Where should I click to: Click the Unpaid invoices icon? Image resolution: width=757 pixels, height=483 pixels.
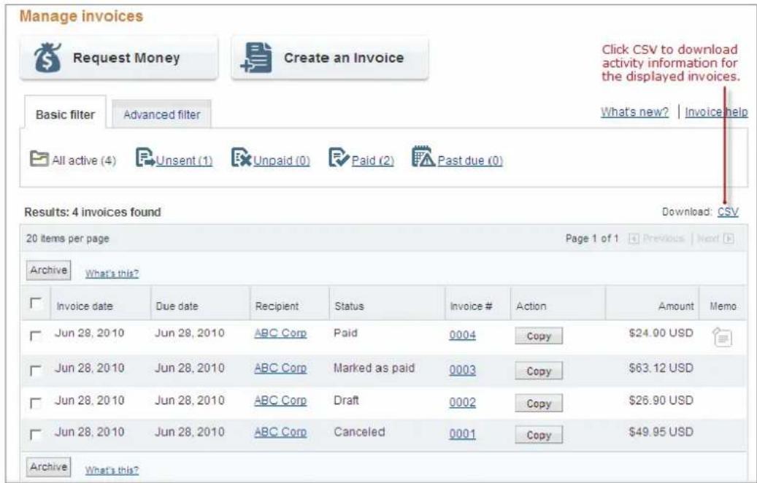tap(242, 158)
